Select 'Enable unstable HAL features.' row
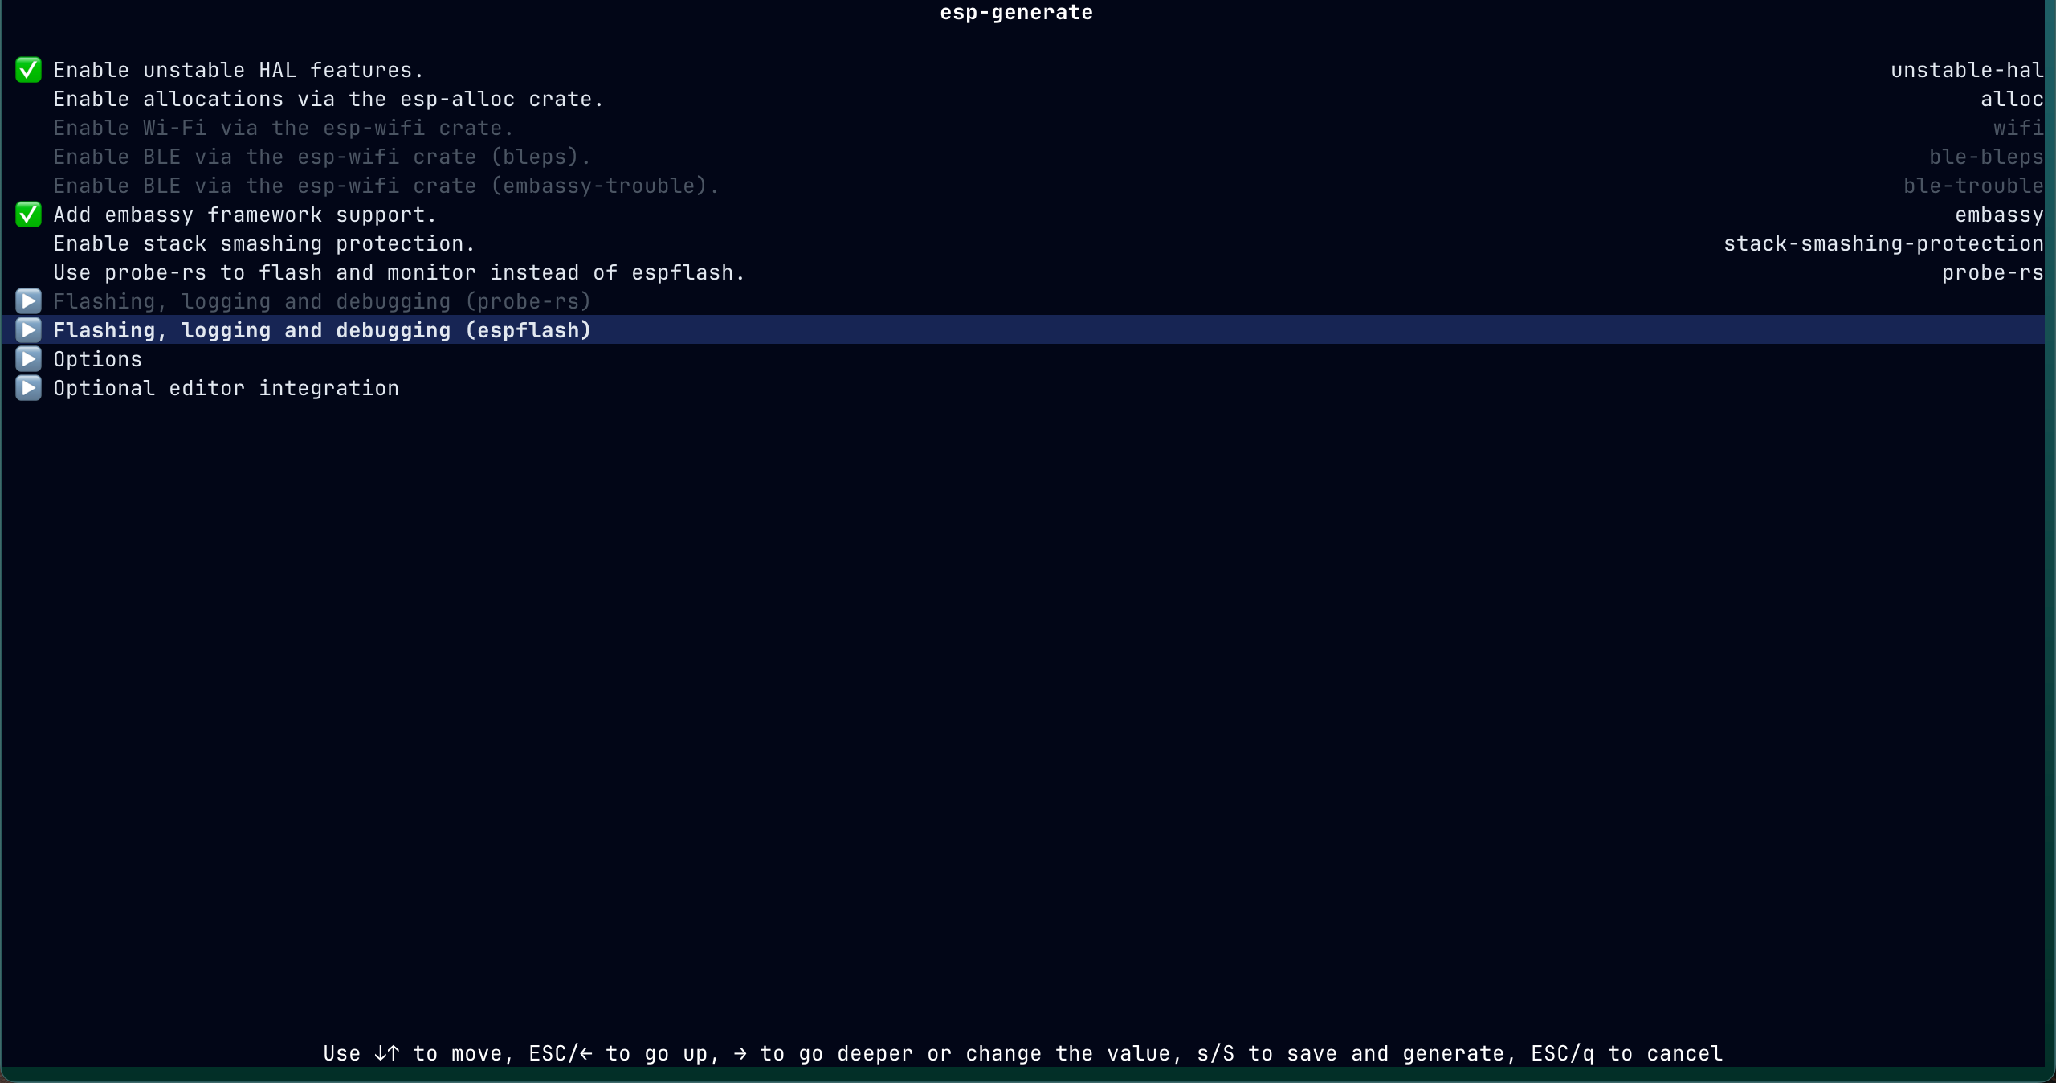2056x1083 pixels. tap(1022, 70)
